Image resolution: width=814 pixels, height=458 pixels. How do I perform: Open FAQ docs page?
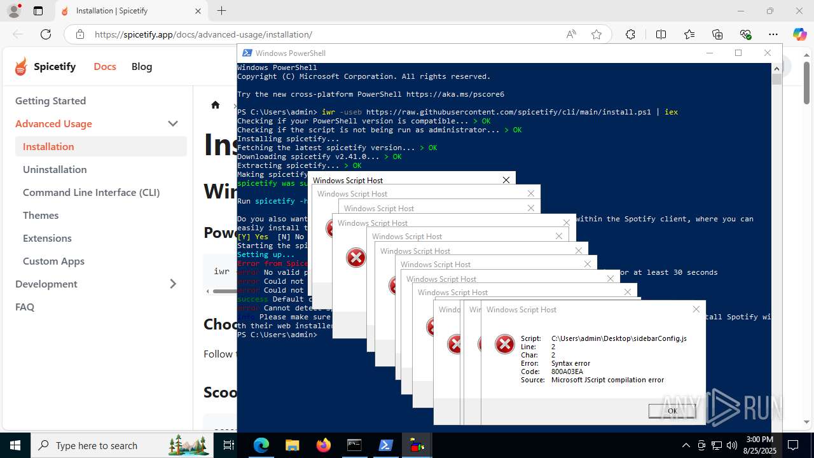(25, 307)
